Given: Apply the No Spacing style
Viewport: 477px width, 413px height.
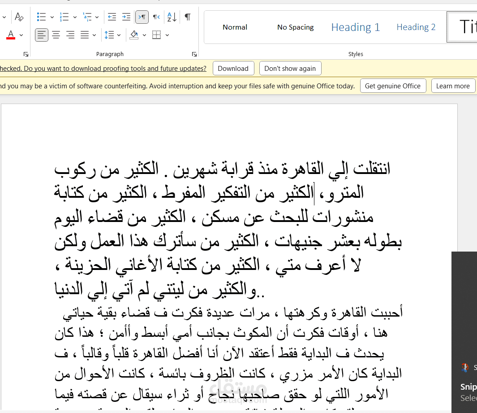Looking at the screenshot, I should pyautogui.click(x=296, y=27).
